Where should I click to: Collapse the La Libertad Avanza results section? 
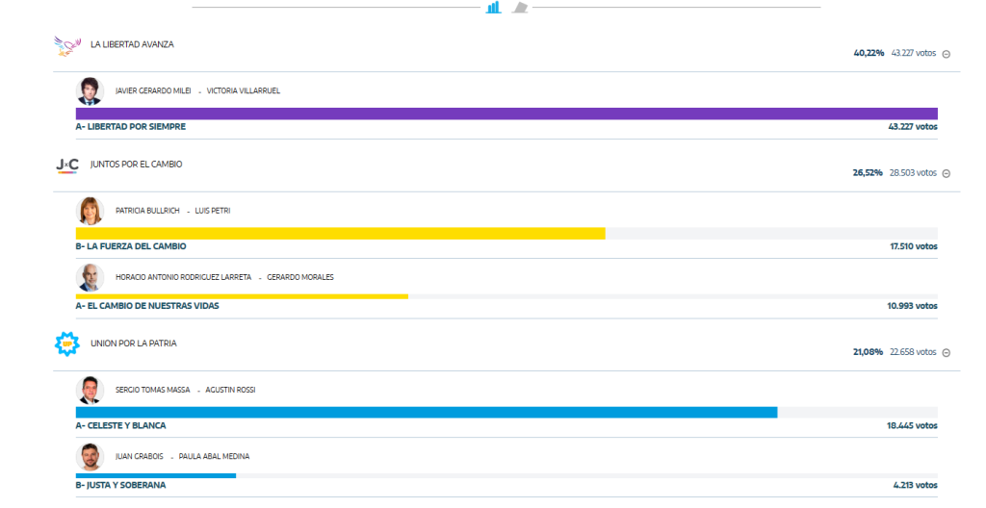(947, 54)
